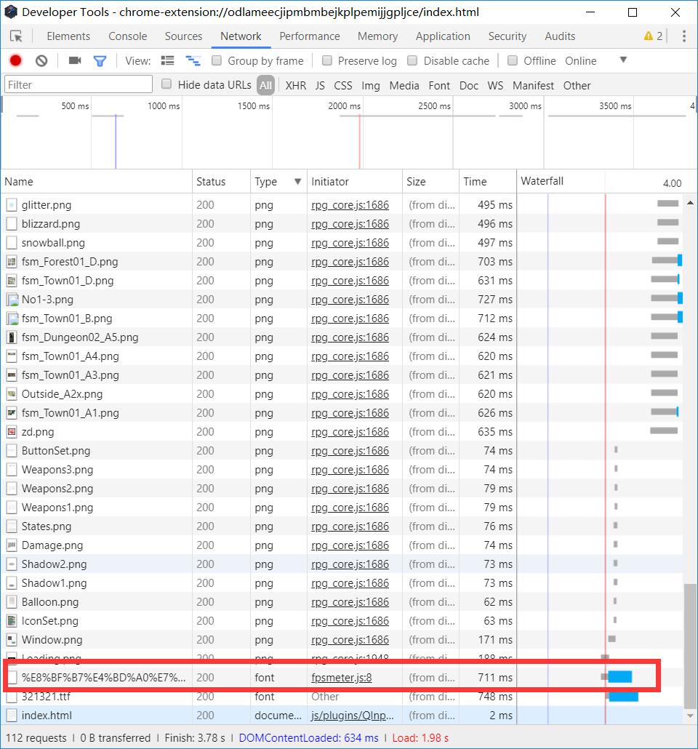
Task: Select the 321321.ttf request row
Action: [342, 697]
